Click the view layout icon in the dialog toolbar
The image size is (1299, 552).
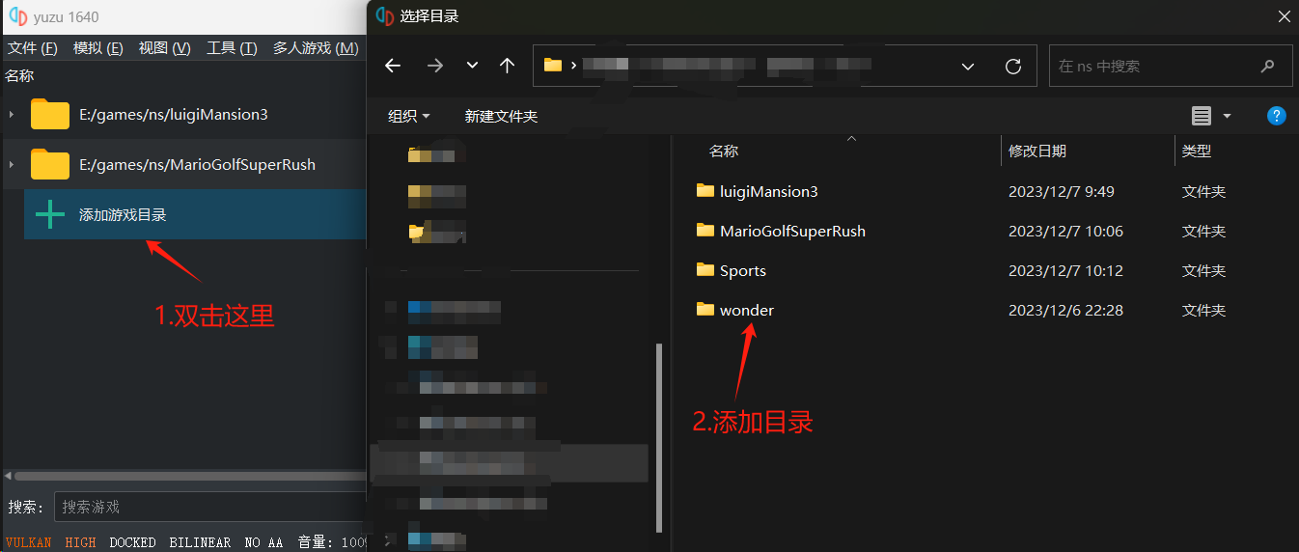pos(1202,116)
